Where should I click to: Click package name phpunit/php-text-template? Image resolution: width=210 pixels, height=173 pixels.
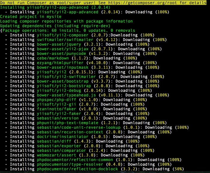tap(67, 123)
